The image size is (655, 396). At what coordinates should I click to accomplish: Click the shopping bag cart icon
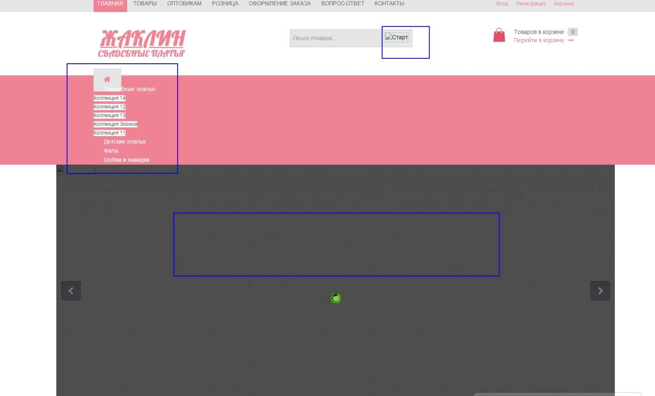point(499,35)
